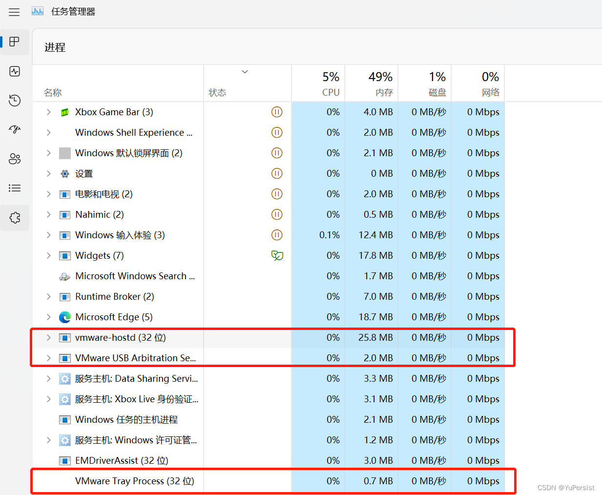This screenshot has height=495, width=602.
Task: Expand the Windows Shell Experience row
Action: coord(48,132)
